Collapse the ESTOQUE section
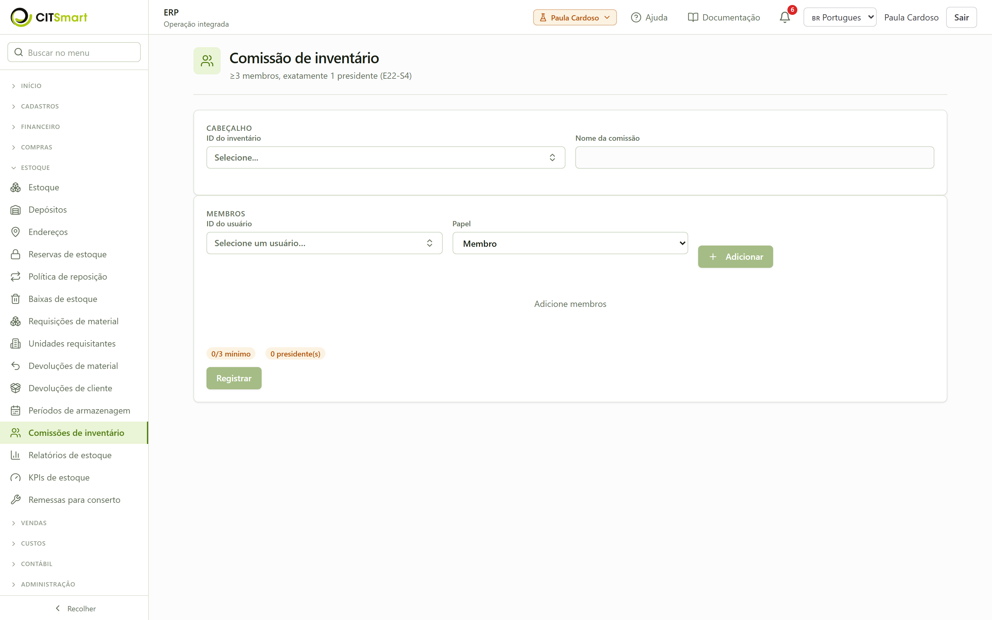Viewport: 992px width, 620px height. pos(31,168)
